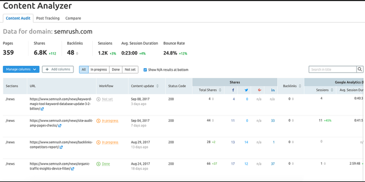This screenshot has width=365, height=182.
Task: Select the Not set filter
Action: 130,70
